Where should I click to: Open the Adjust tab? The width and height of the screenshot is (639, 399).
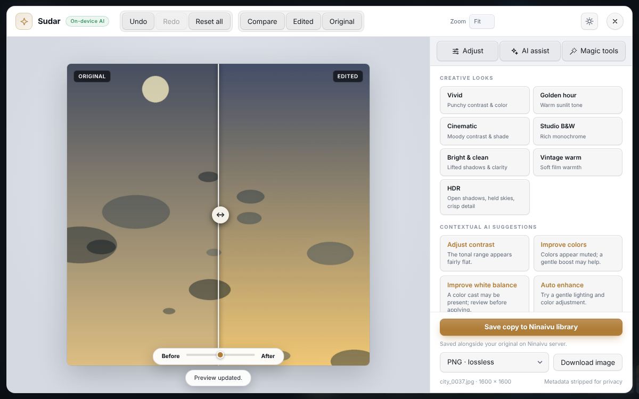click(468, 51)
